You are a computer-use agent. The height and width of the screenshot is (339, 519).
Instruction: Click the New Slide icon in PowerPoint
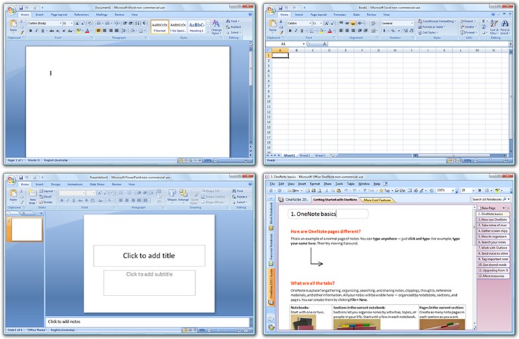point(32,195)
